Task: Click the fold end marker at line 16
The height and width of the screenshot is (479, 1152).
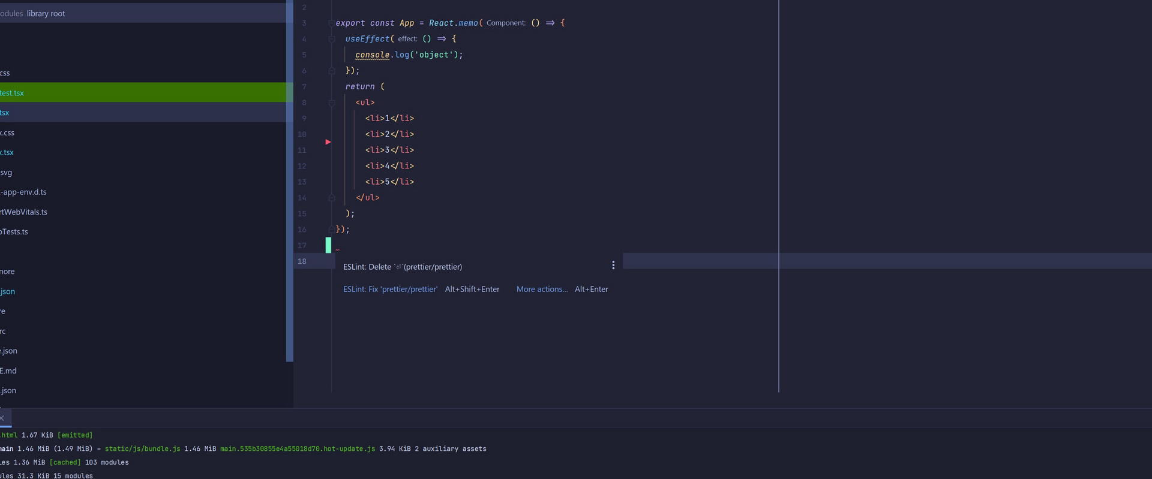Action: point(331,230)
